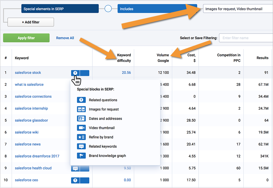The height and width of the screenshot is (188, 273).
Task: Click the 67.1M results value
Action: point(263,85)
